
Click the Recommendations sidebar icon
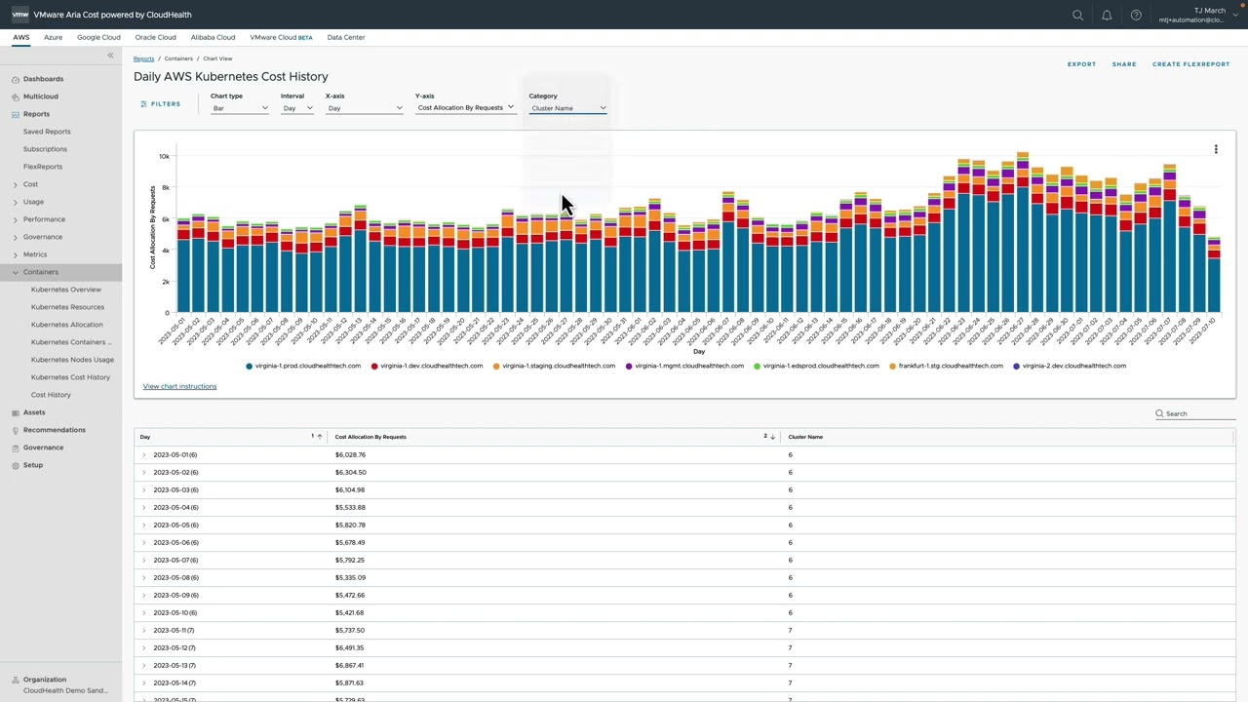pyautogui.click(x=16, y=430)
